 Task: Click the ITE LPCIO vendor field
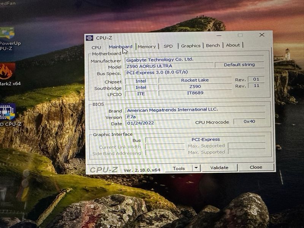(141, 94)
